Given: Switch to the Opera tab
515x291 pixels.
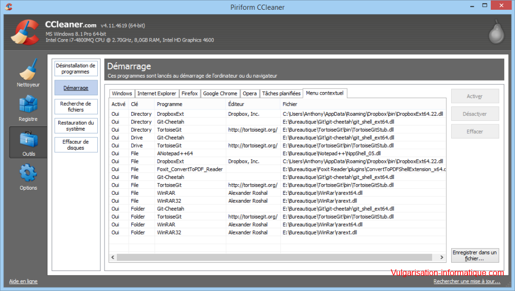Looking at the screenshot, I should [x=250, y=94].
